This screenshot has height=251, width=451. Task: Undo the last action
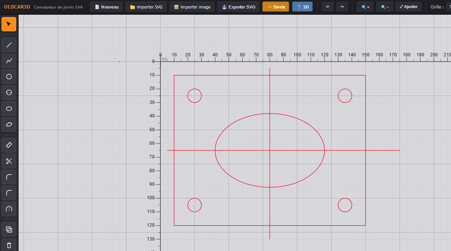click(328, 7)
